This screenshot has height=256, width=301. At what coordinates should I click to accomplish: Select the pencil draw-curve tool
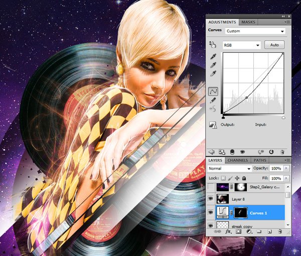tap(213, 101)
